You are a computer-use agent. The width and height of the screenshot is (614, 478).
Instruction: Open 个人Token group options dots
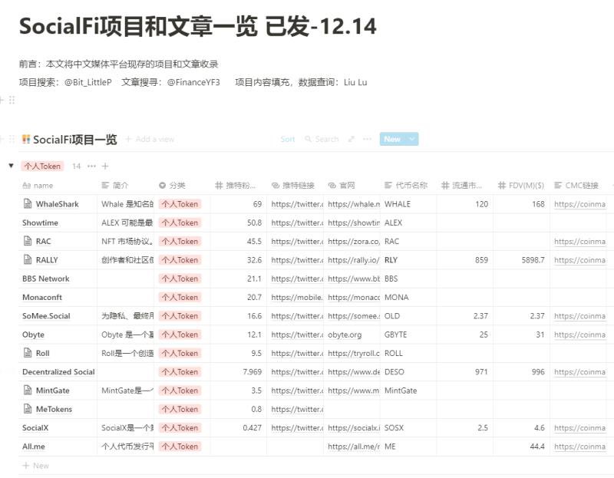click(91, 166)
